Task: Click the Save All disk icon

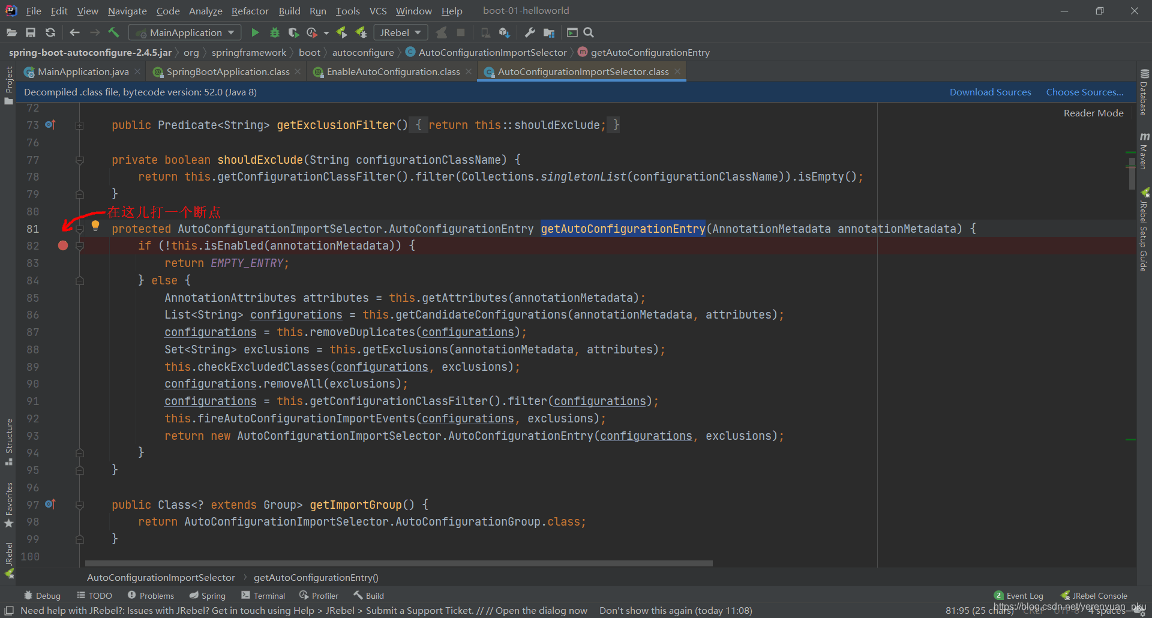Action: pyautogui.click(x=31, y=32)
